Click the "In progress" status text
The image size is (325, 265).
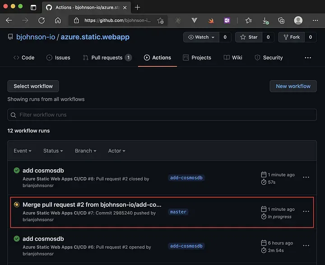(x=279, y=217)
